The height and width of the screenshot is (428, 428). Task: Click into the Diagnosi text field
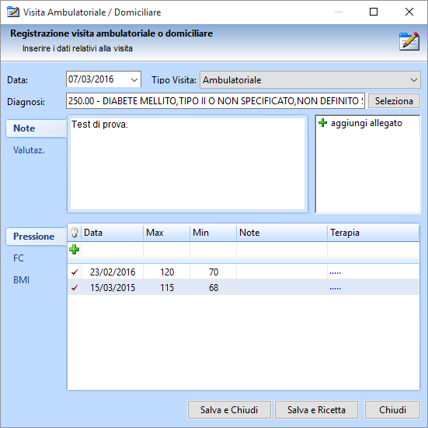tap(215, 101)
